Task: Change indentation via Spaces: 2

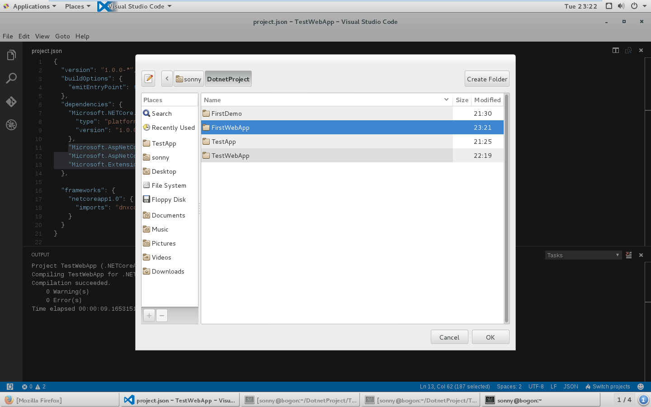Action: click(509, 387)
